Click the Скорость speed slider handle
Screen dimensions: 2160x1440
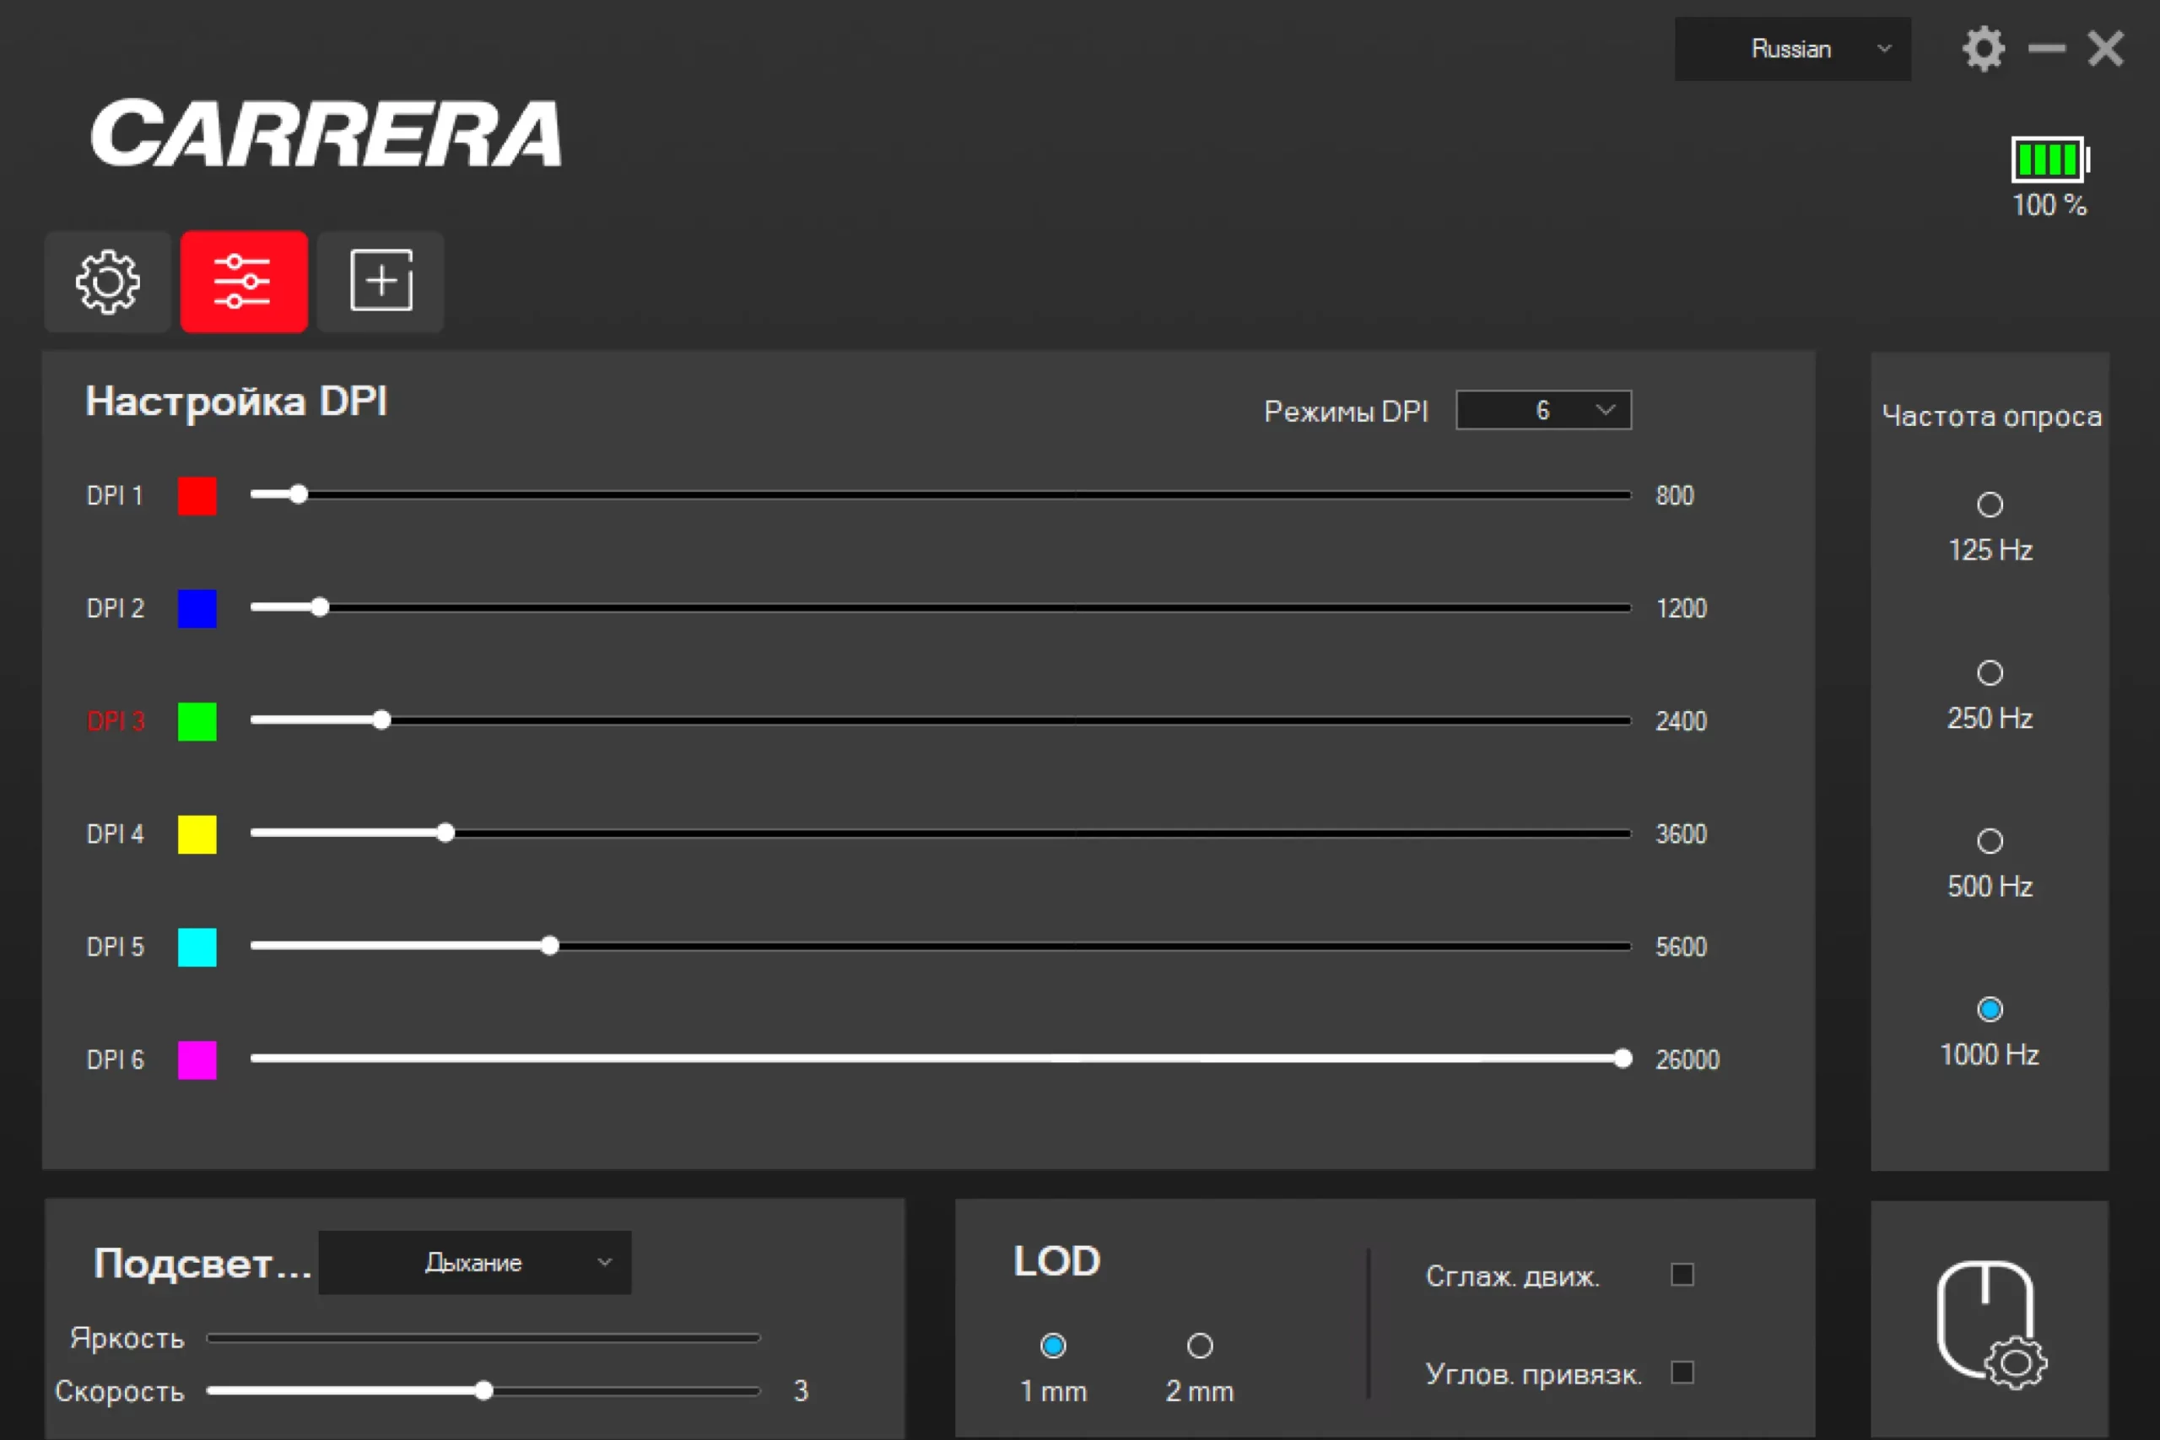pos(484,1390)
